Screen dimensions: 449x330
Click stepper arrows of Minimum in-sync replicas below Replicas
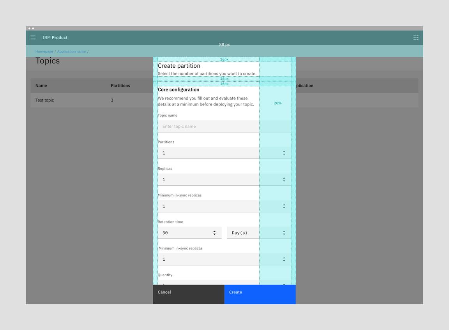[x=284, y=206]
